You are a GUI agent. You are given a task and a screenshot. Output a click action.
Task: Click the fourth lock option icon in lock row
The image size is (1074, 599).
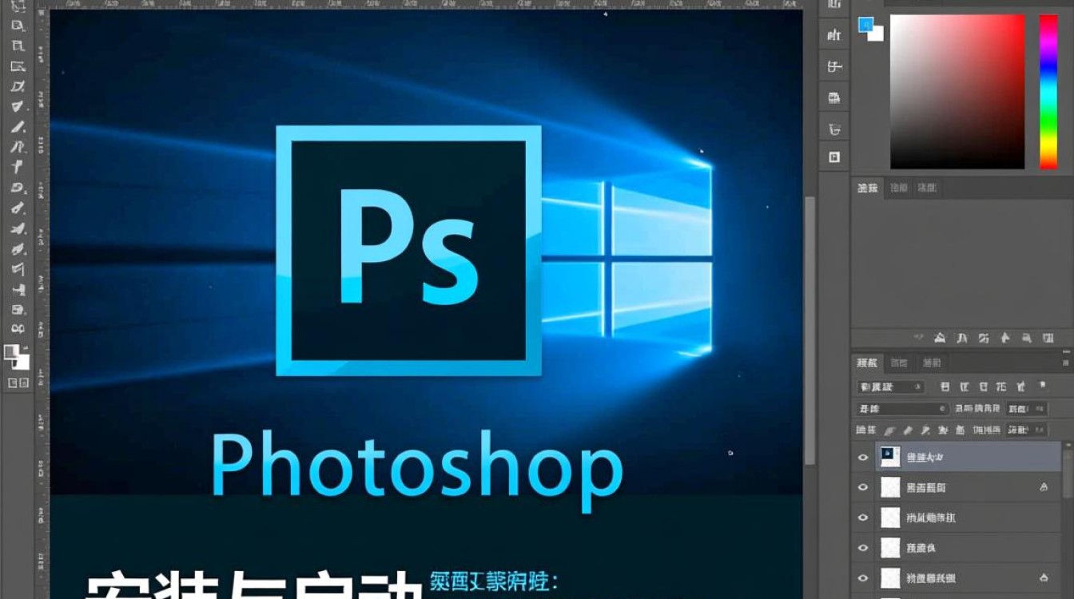coord(943,430)
